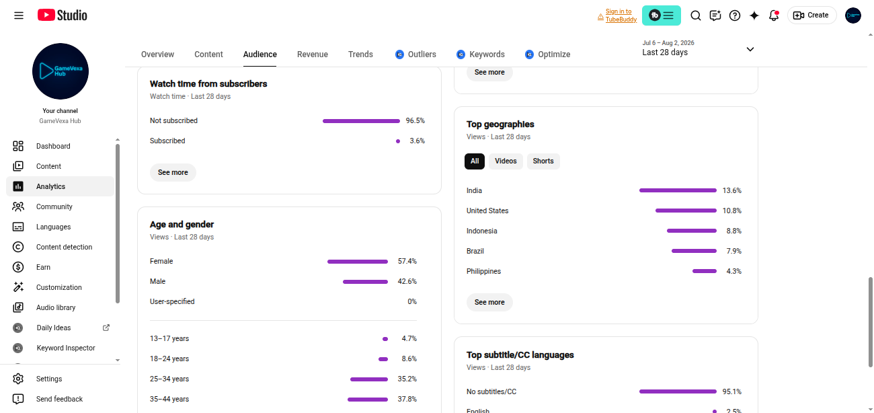Select the Shorts filter chip

[x=543, y=161]
